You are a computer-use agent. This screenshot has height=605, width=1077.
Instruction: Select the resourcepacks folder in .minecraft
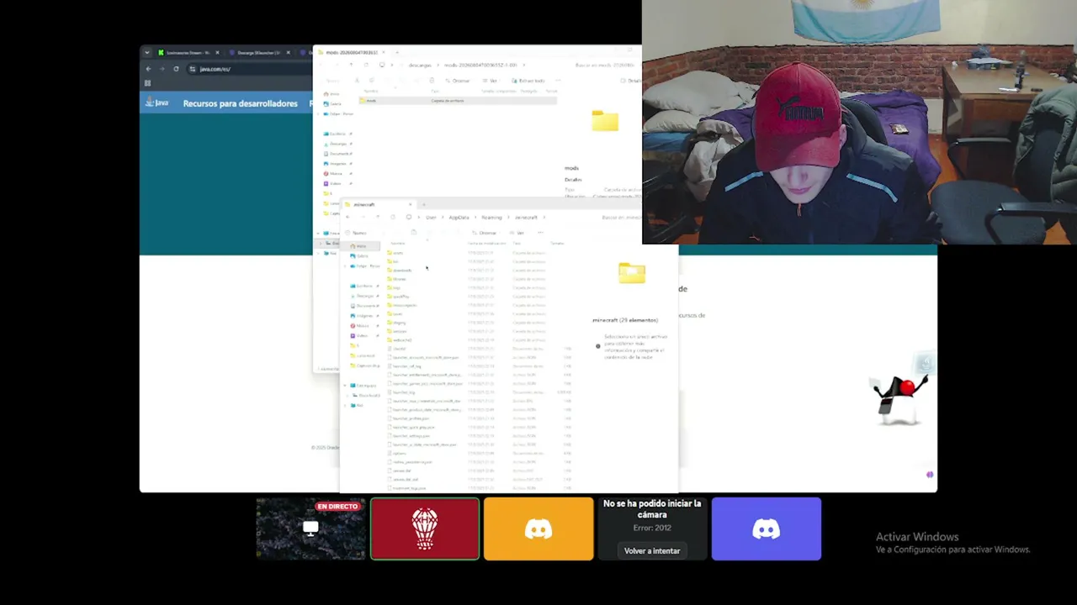coord(404,305)
